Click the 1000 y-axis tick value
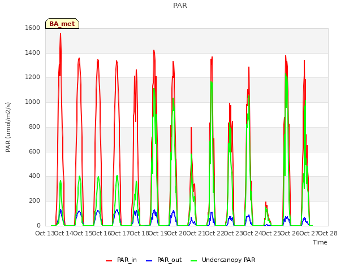 tap(33, 102)
